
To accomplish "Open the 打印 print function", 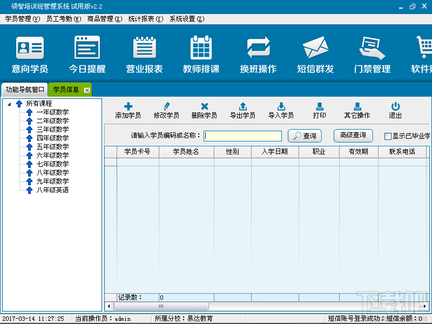I will (319, 109).
